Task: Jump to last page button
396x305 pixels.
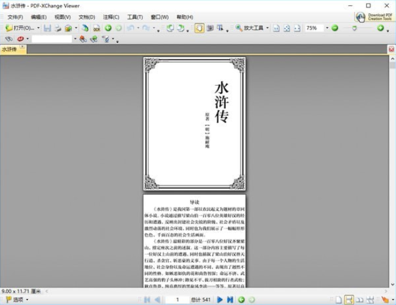Action: (230, 300)
